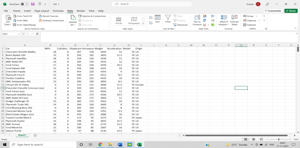Toggle AutoSave switch

tap(25, 4)
